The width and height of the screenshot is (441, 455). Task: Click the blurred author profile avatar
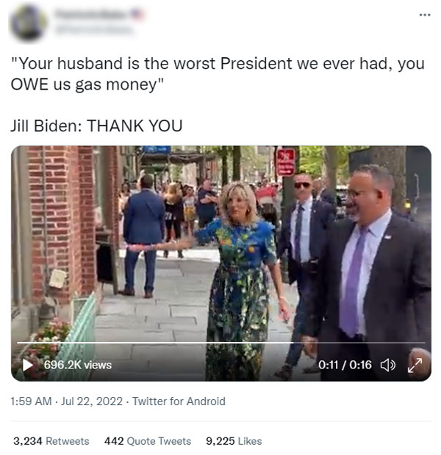point(29,23)
